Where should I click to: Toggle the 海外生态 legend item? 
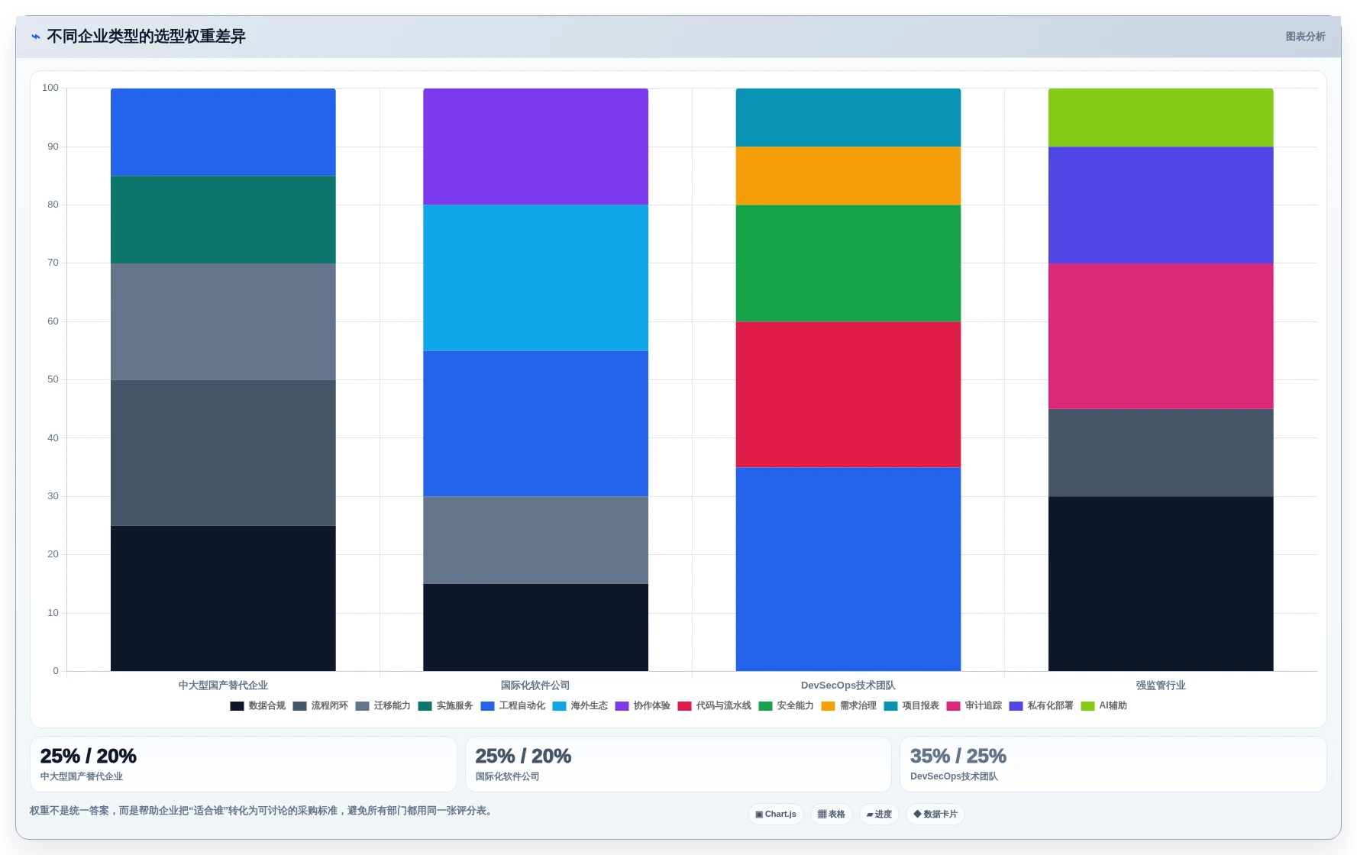click(580, 706)
